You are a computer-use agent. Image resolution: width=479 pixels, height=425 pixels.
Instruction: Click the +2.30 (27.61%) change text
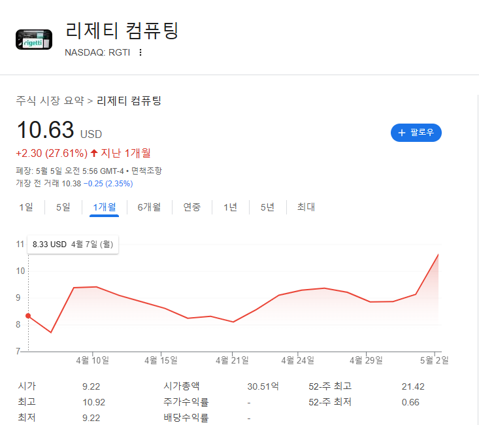52,153
